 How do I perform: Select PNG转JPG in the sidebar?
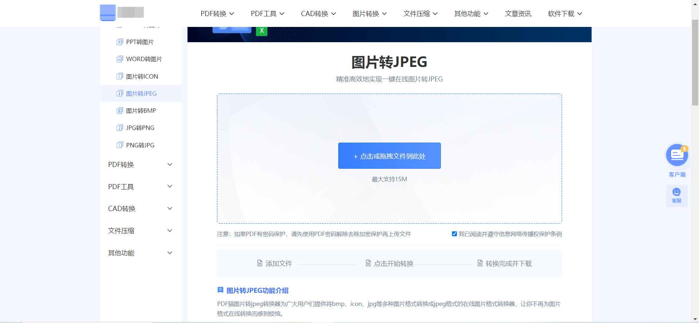tap(141, 145)
